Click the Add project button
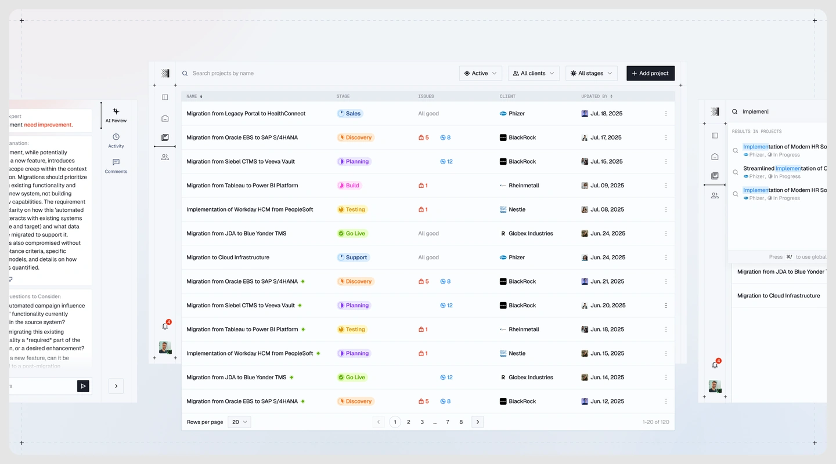 coord(650,73)
